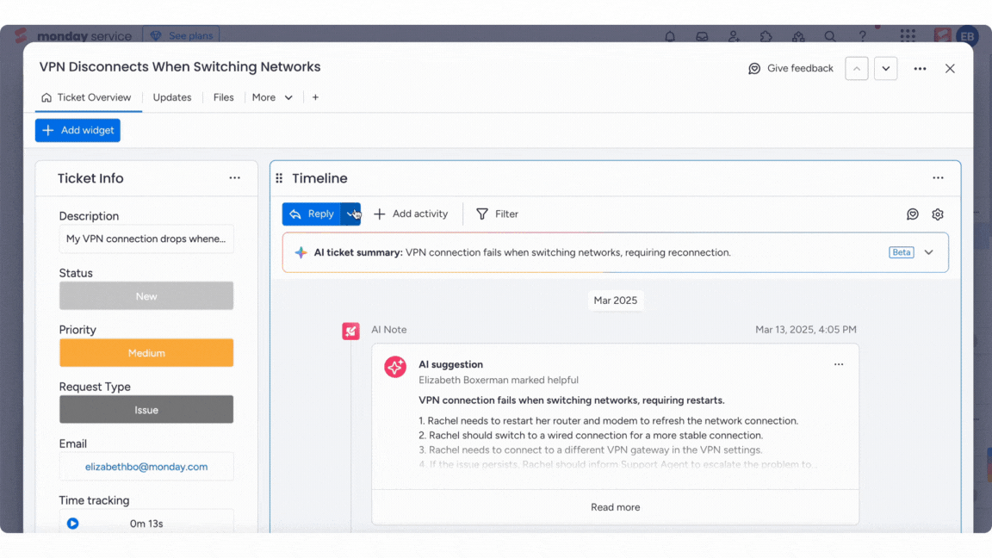Click the 'AI Note' label

click(x=389, y=330)
